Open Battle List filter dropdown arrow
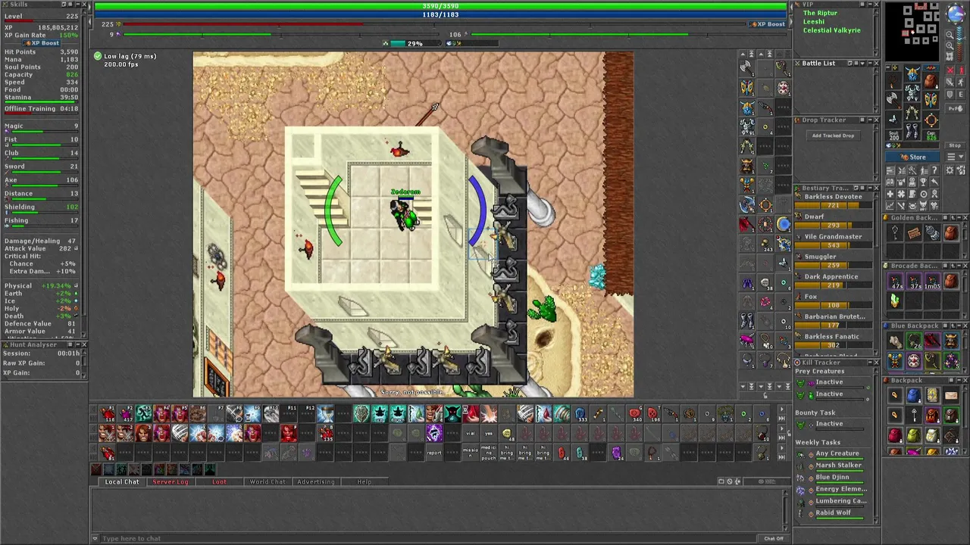The image size is (970, 545). (x=862, y=63)
